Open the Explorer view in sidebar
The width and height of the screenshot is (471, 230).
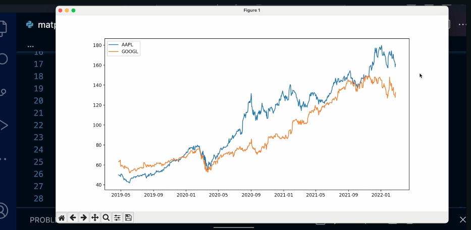coord(3,27)
